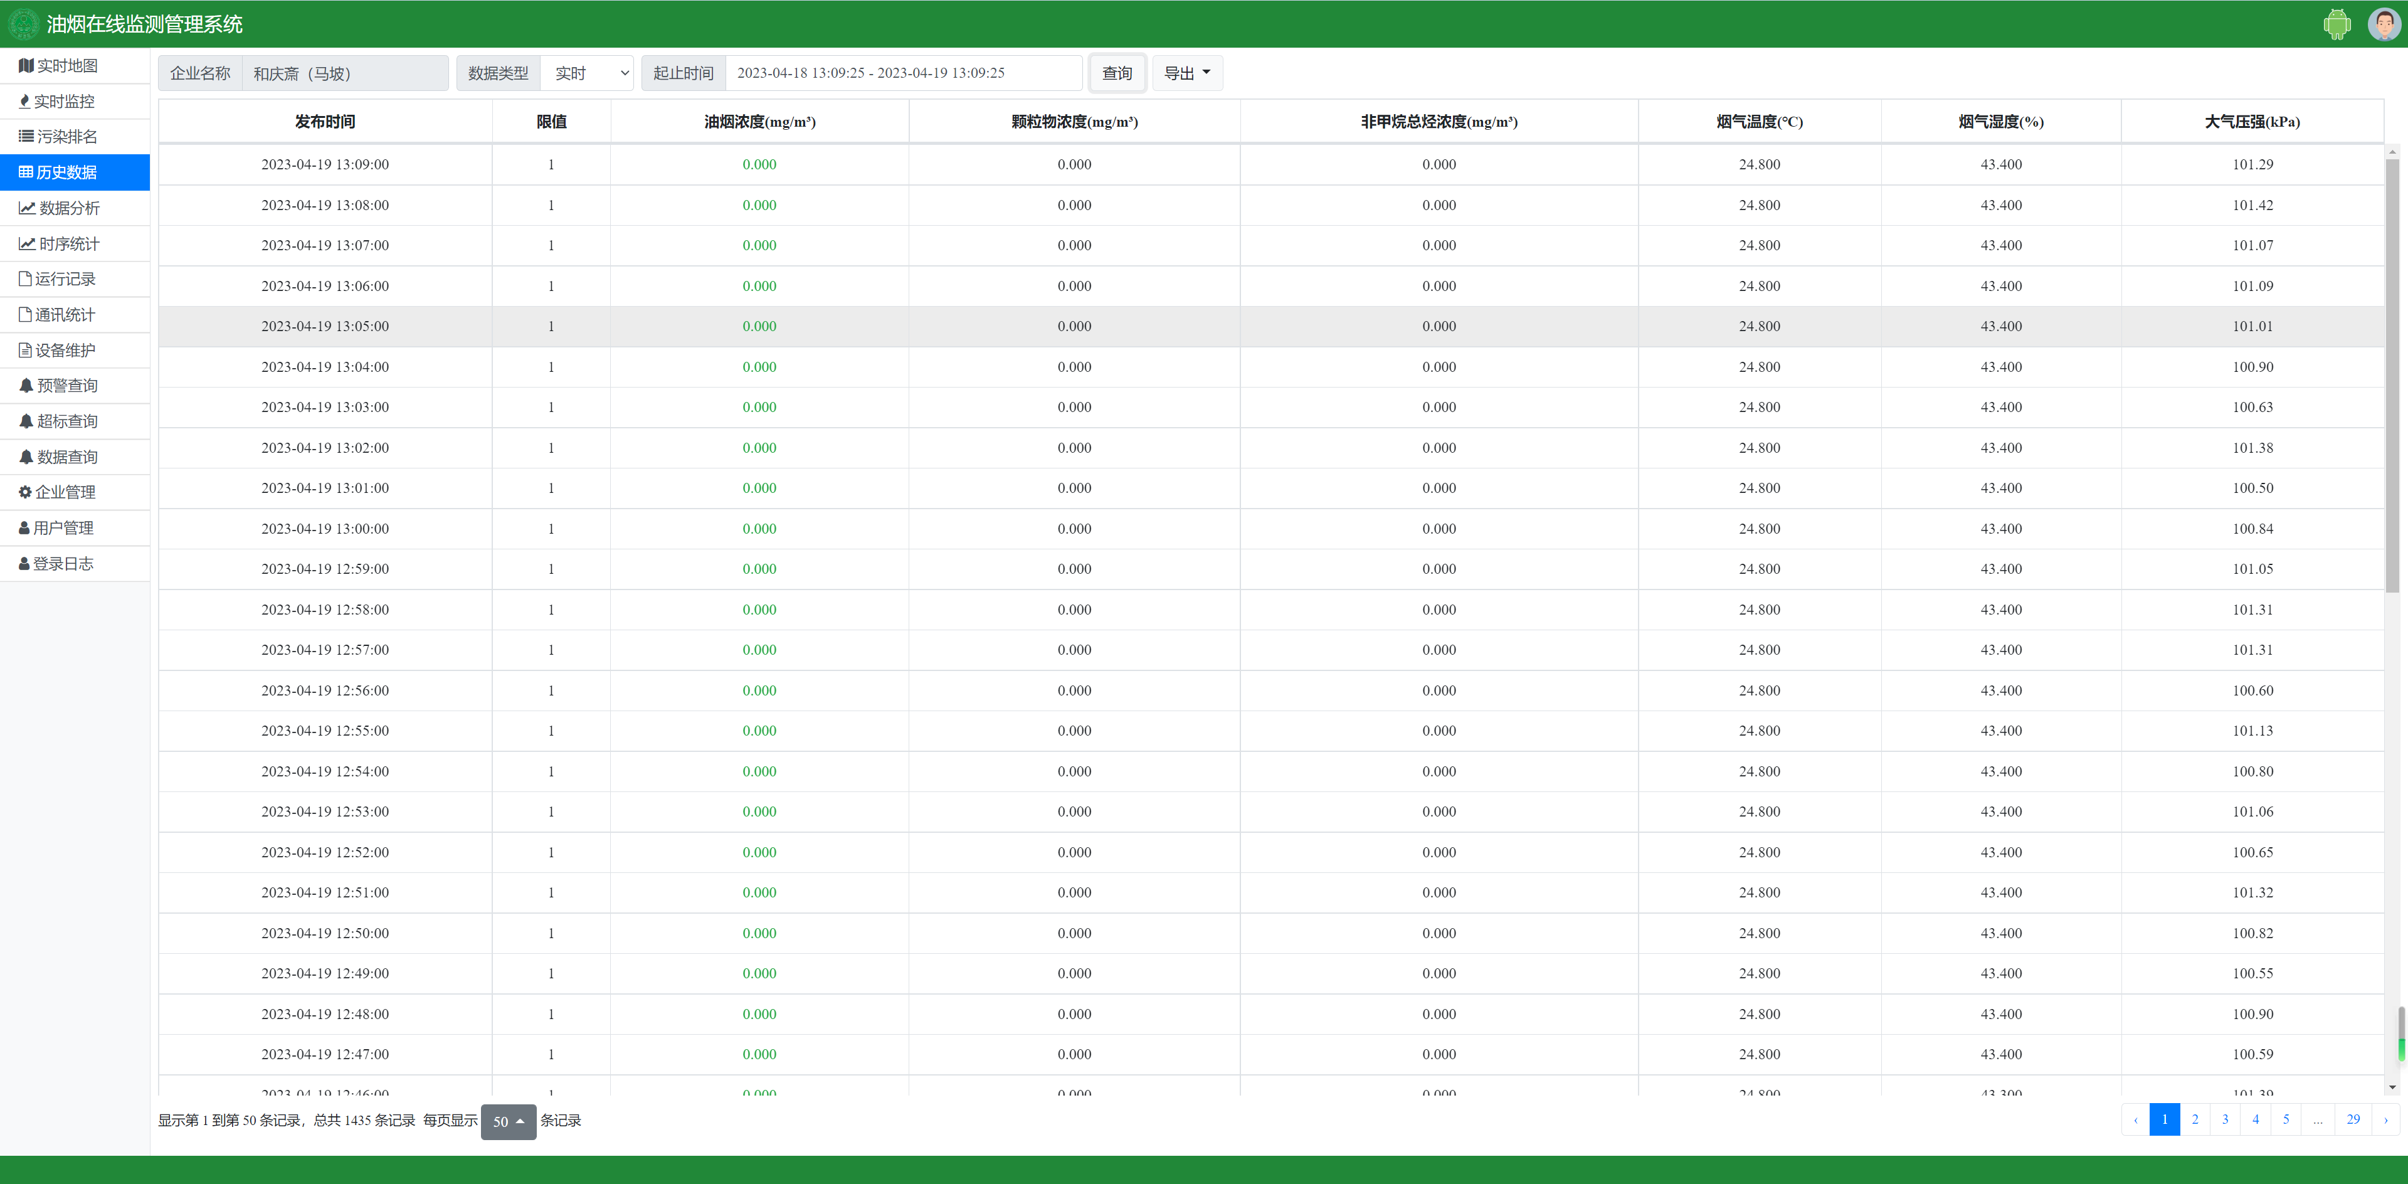Open the 导出 export dropdown
Image resolution: width=2408 pixels, height=1184 pixels.
[x=1186, y=73]
